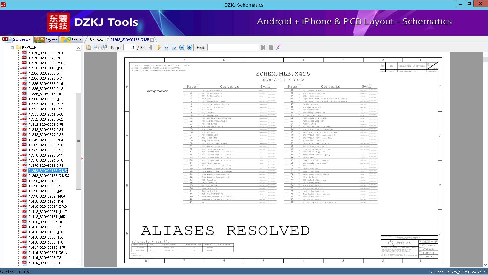Toggle the match case search icon
Image resolution: width=488 pixels, height=275 pixels.
(278, 47)
